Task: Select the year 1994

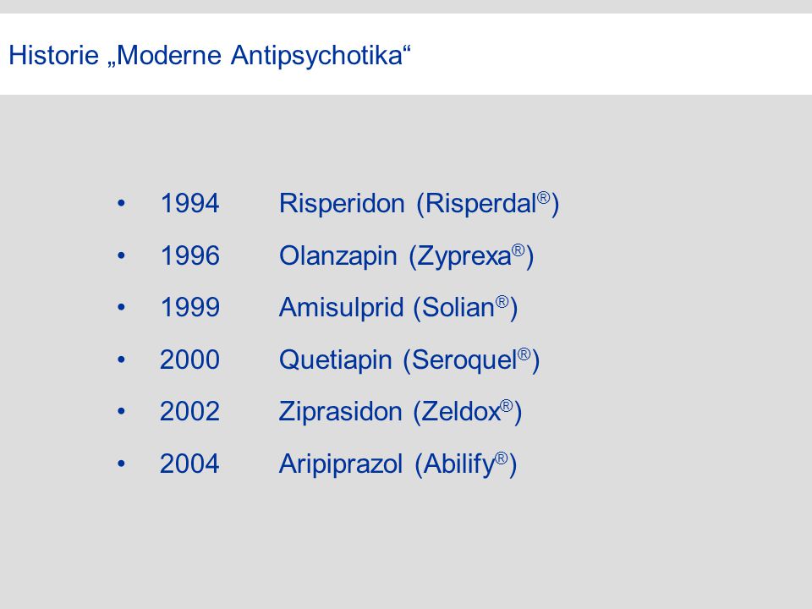Action: (190, 203)
